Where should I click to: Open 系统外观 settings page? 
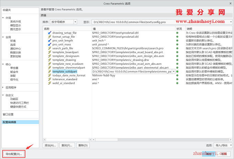click(15, 22)
